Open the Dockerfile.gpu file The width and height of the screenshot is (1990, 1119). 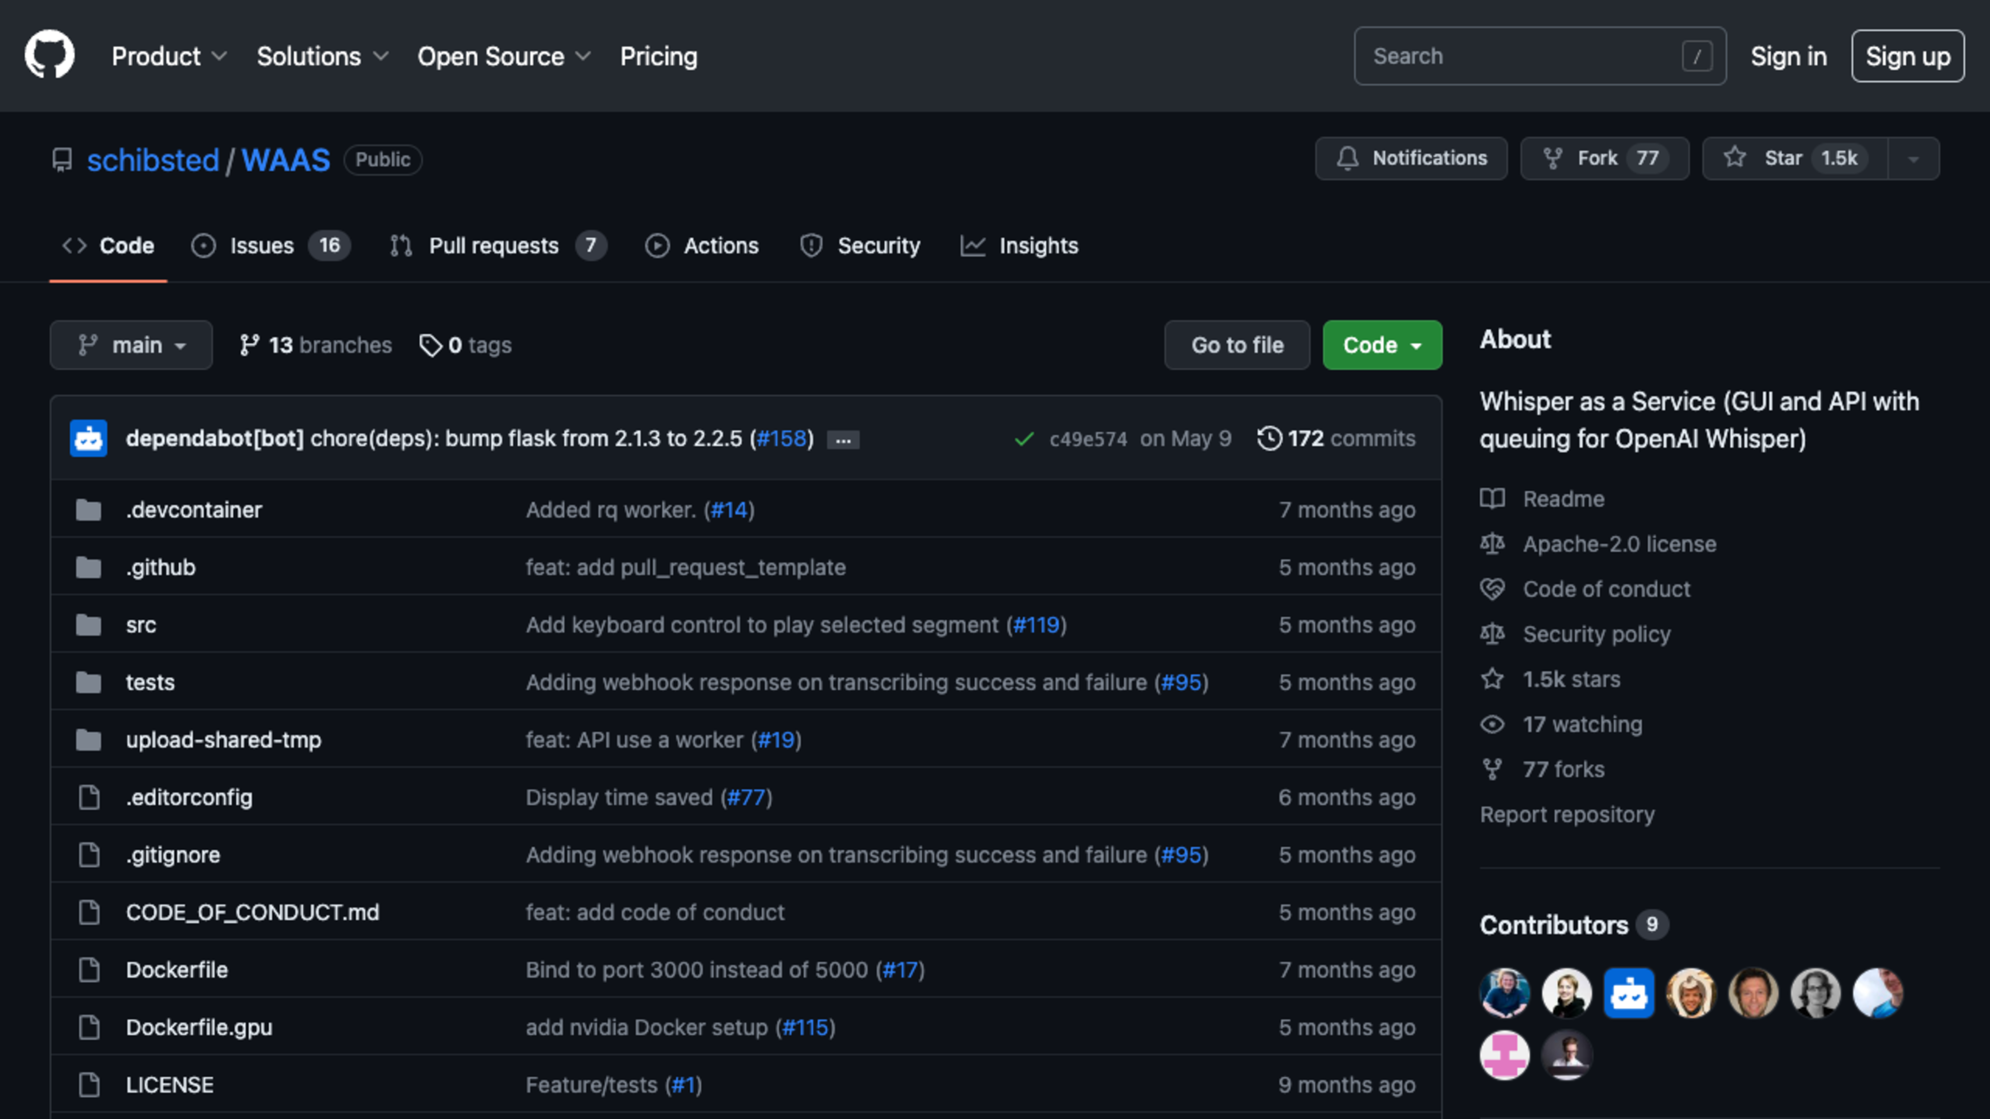(x=200, y=1027)
